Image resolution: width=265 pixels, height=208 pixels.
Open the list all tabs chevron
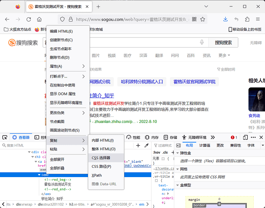[206, 6]
